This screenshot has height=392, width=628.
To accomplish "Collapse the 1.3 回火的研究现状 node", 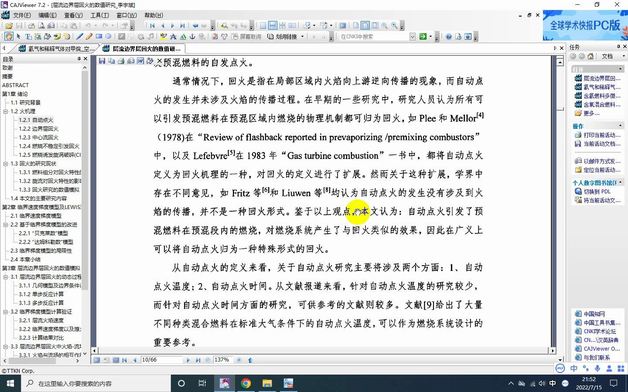I will [x=6, y=163].
